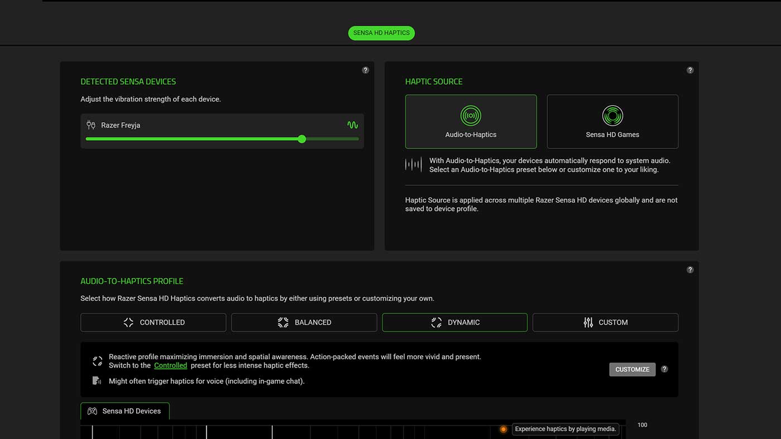This screenshot has width=781, height=439.
Task: Click the 'Experience haptics by playing media.' tooltip
Action: tap(565, 429)
